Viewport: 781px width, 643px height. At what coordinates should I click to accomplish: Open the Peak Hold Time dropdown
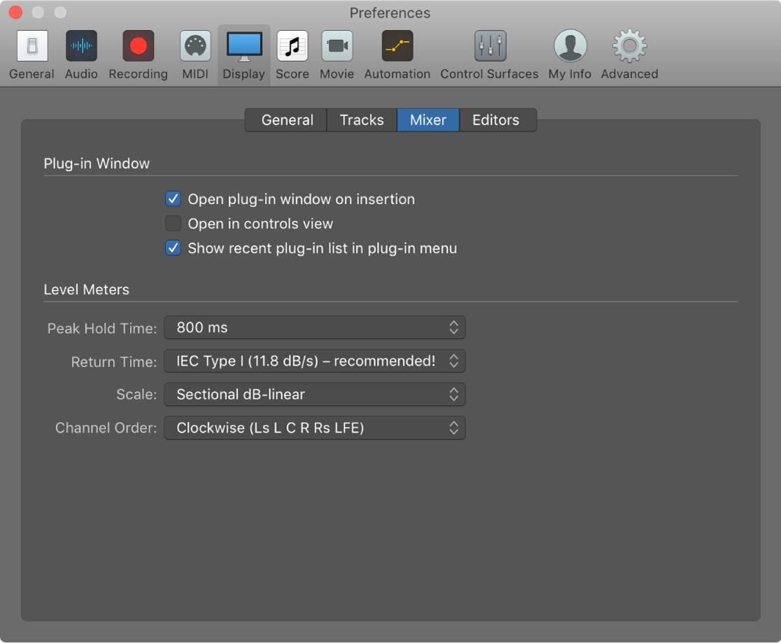click(x=314, y=327)
